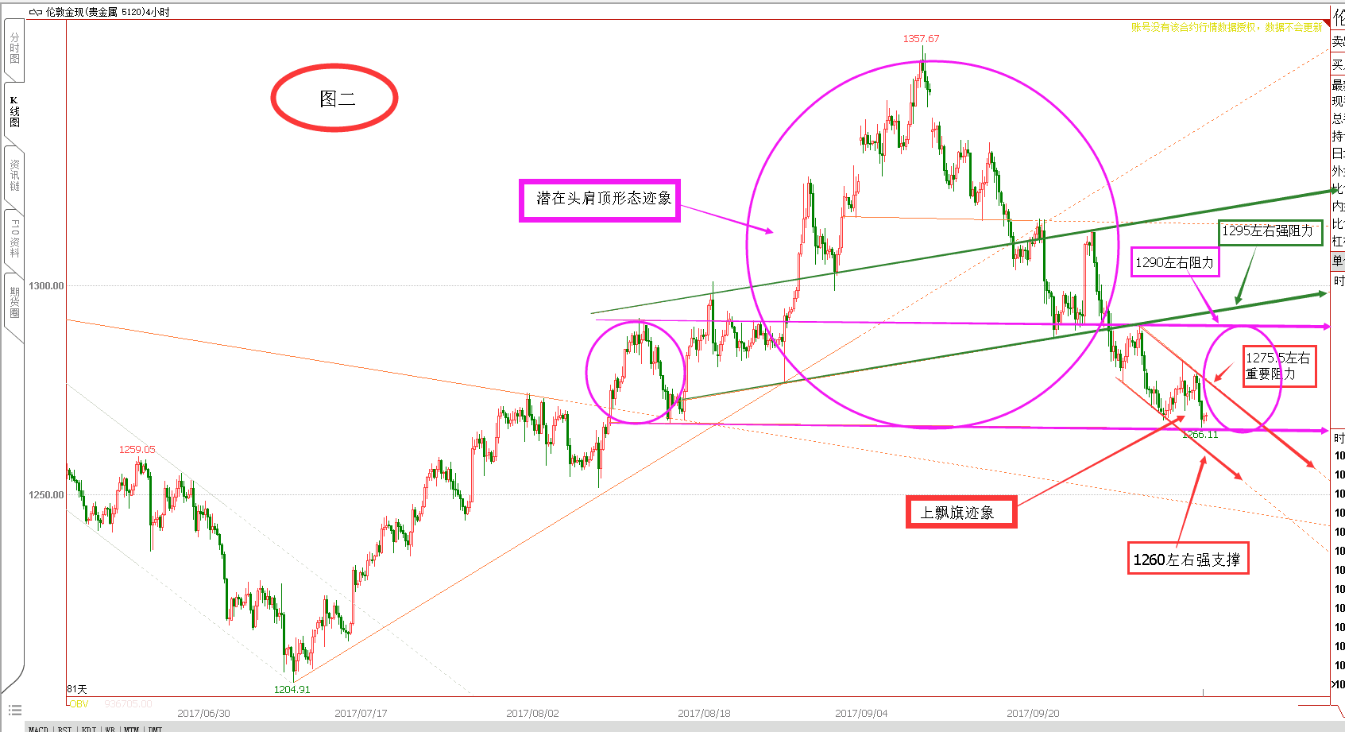Open the list menu icon at bottom left
Viewport: 1345px width, 732px height.
(x=15, y=711)
